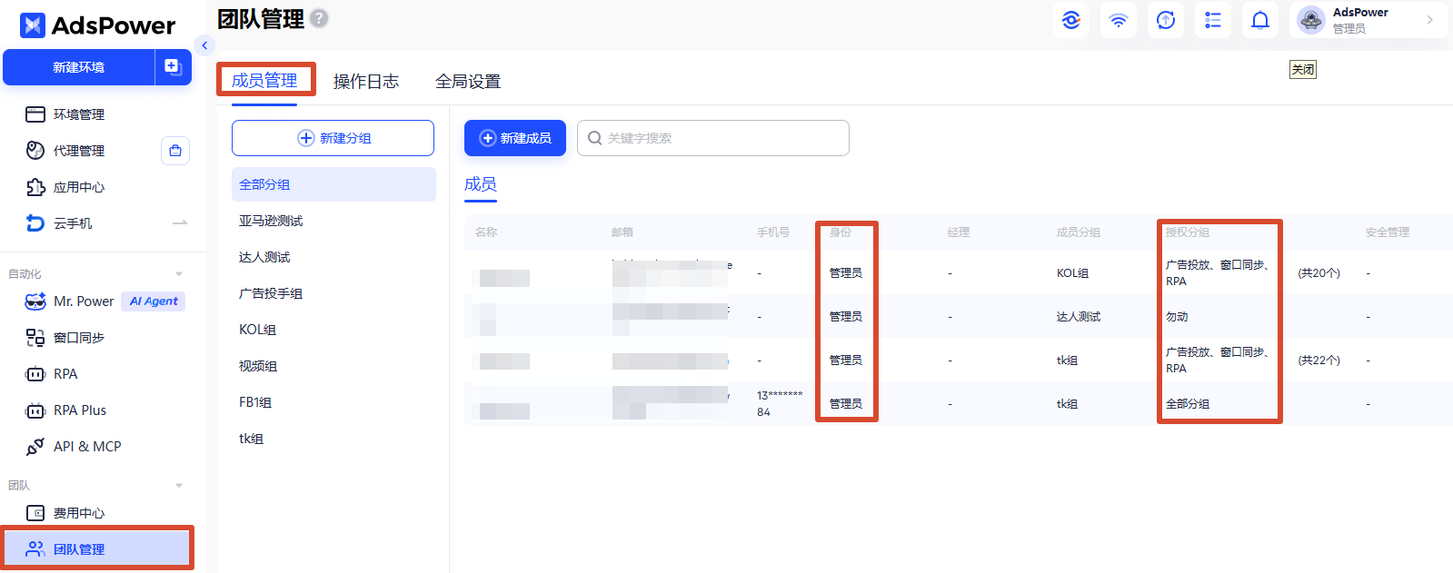
Task: Expand the account menu with the chevron
Action: point(1429,20)
